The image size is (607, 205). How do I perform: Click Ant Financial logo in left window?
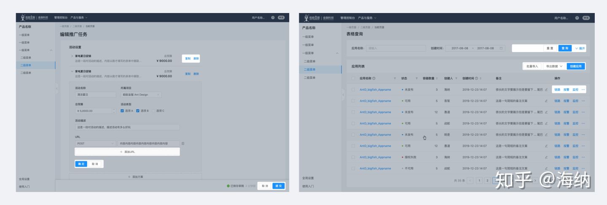click(35, 18)
